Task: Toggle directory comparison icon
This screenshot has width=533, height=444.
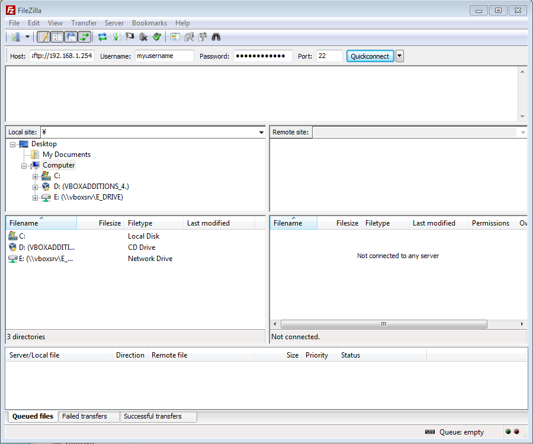Action: [189, 37]
